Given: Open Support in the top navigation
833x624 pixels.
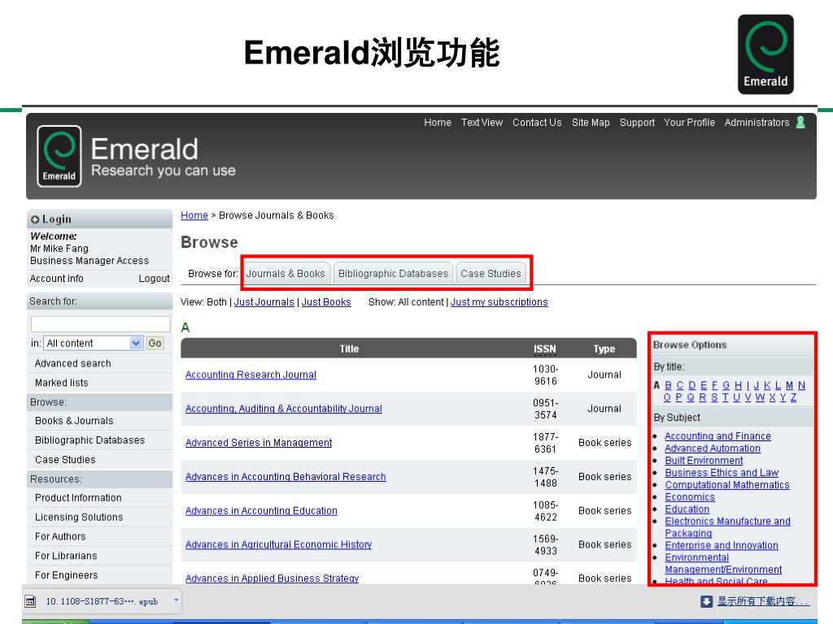Looking at the screenshot, I should (637, 123).
